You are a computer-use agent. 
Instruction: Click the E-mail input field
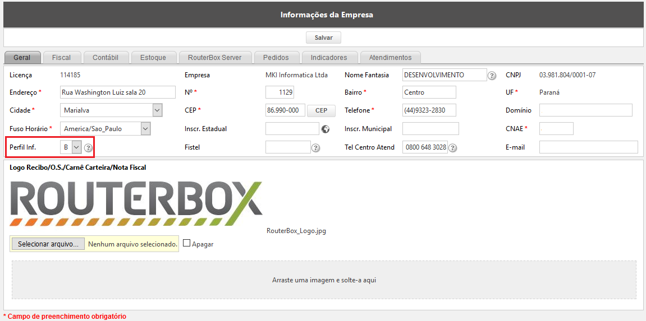point(588,147)
